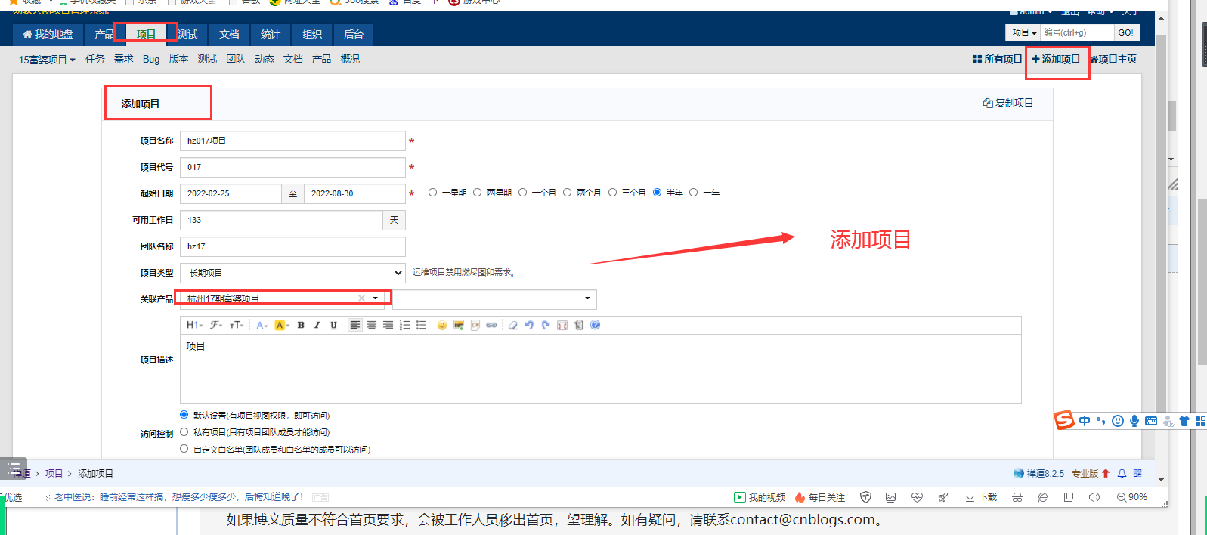
Task: Open notification bell in footer
Action: (x=1122, y=473)
